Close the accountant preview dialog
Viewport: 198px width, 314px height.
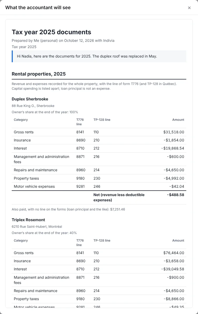point(189,8)
